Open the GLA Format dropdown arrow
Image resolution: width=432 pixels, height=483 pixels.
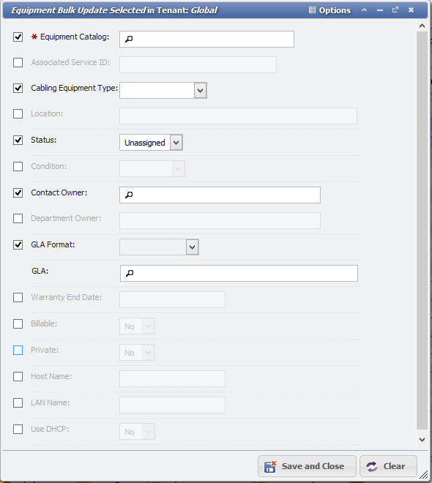point(193,247)
